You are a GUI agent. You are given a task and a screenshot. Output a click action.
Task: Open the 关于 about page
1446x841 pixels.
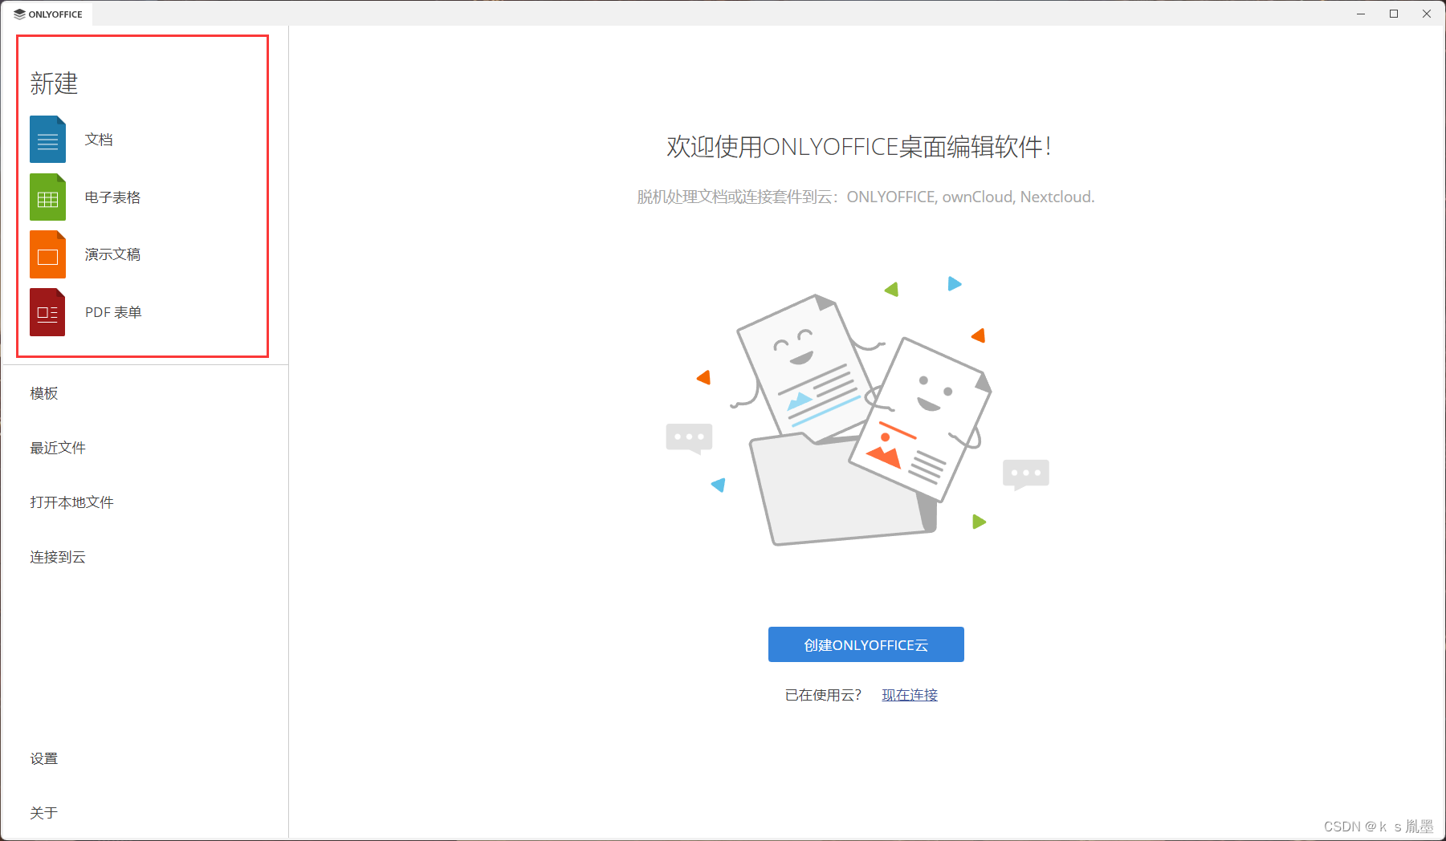pos(44,813)
